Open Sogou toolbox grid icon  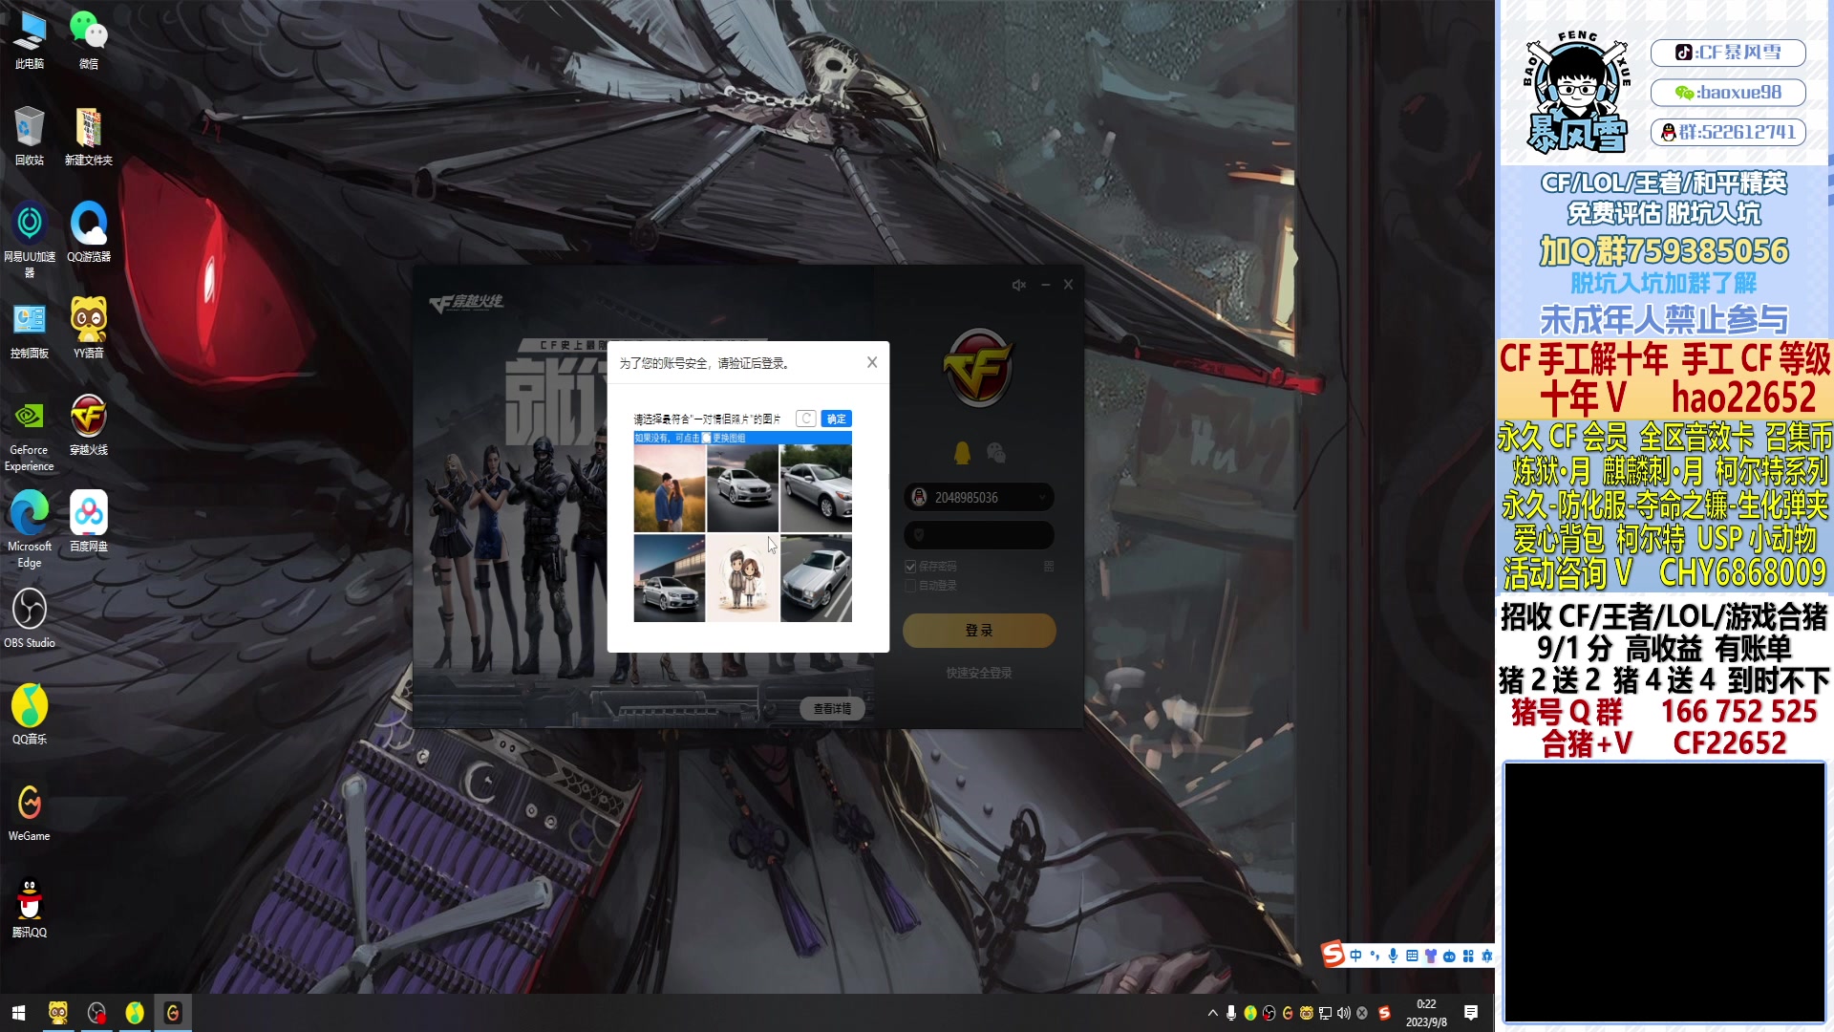pyautogui.click(x=1468, y=956)
